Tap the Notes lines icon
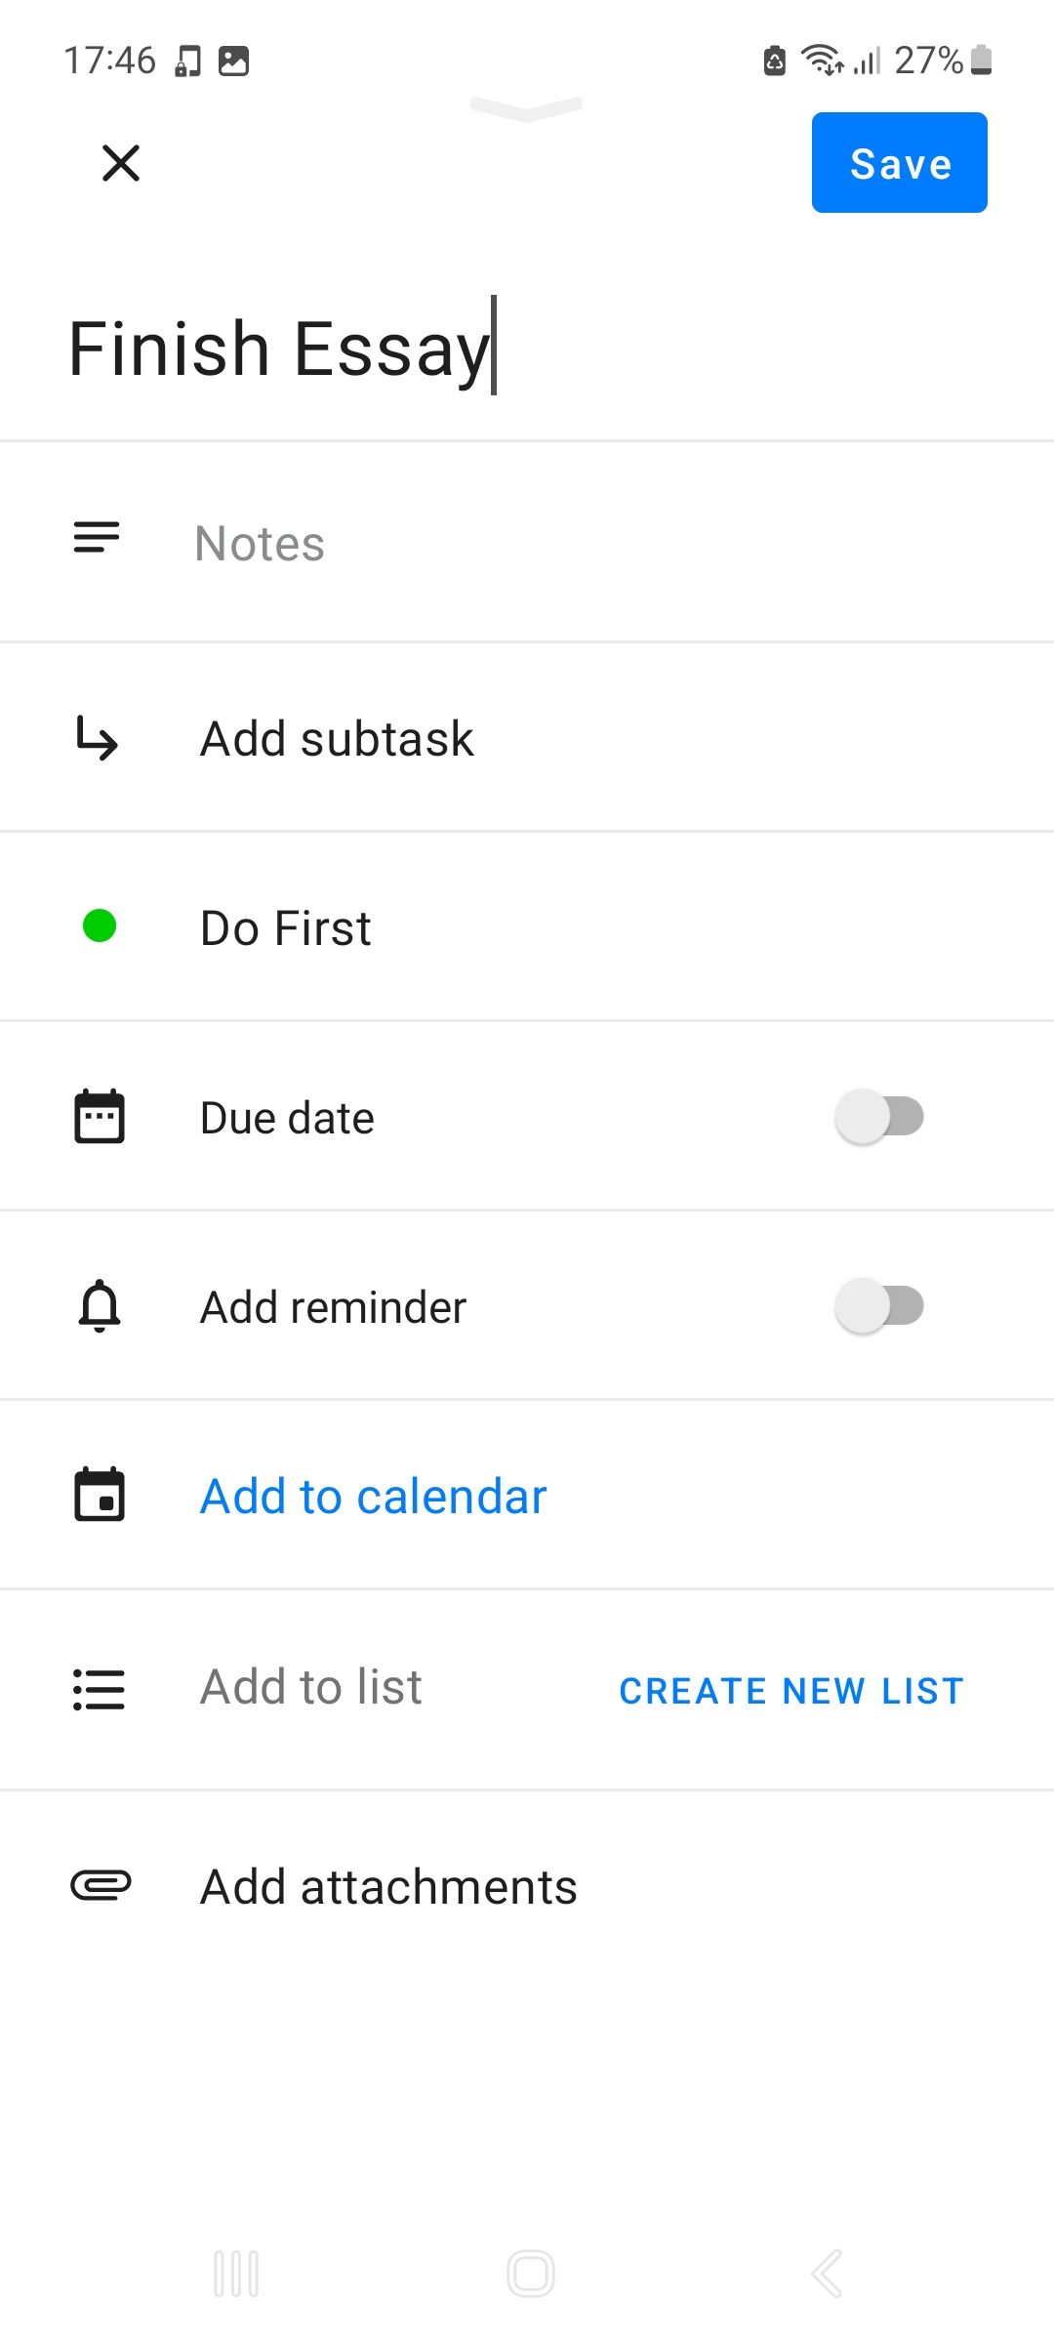 click(97, 538)
